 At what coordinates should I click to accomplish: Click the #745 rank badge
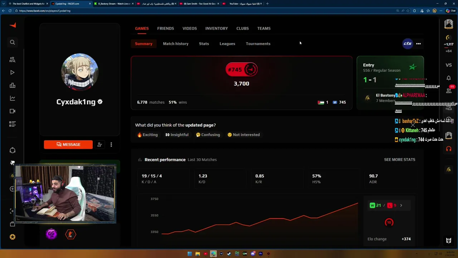coord(242,70)
